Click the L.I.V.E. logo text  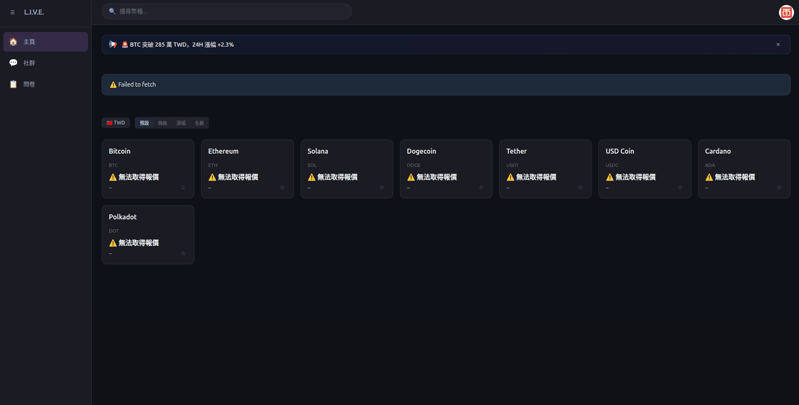coord(34,12)
